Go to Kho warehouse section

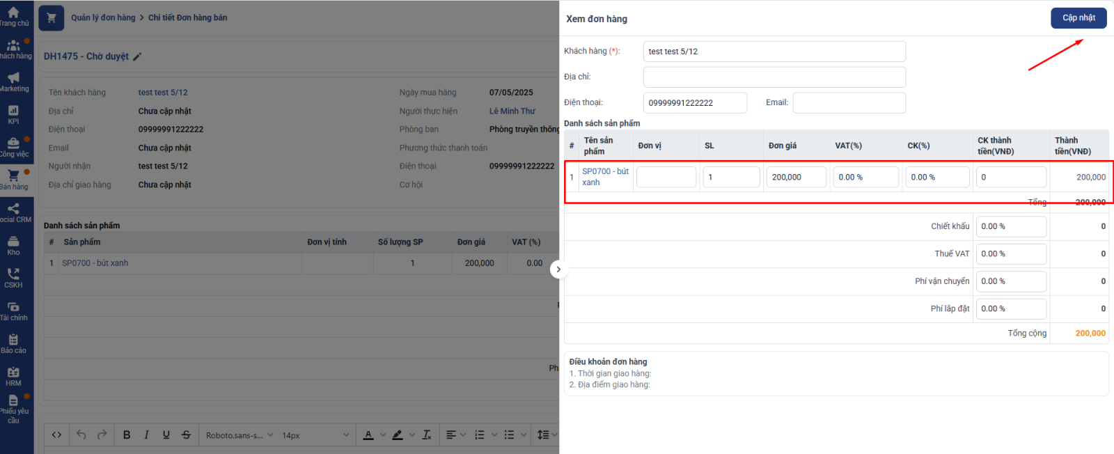click(x=13, y=245)
